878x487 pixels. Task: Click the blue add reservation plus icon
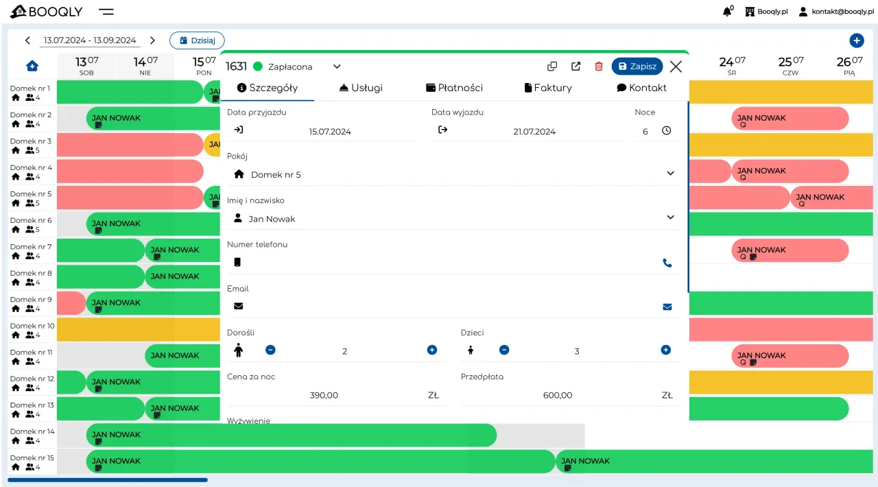pyautogui.click(x=856, y=40)
